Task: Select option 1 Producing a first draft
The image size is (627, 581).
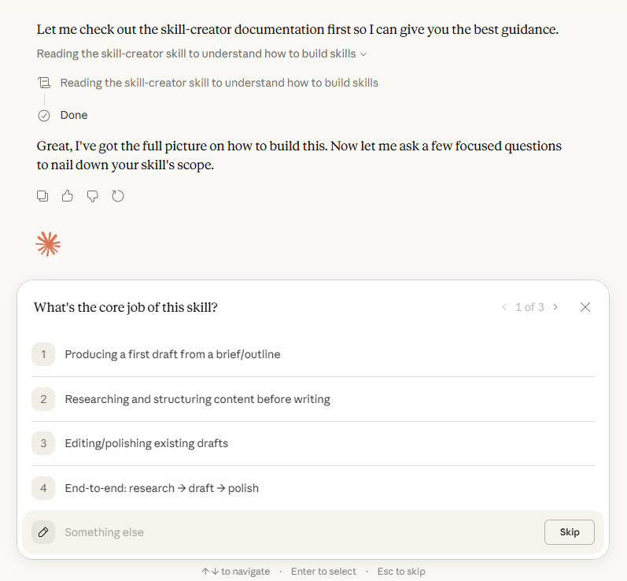Action: click(313, 354)
